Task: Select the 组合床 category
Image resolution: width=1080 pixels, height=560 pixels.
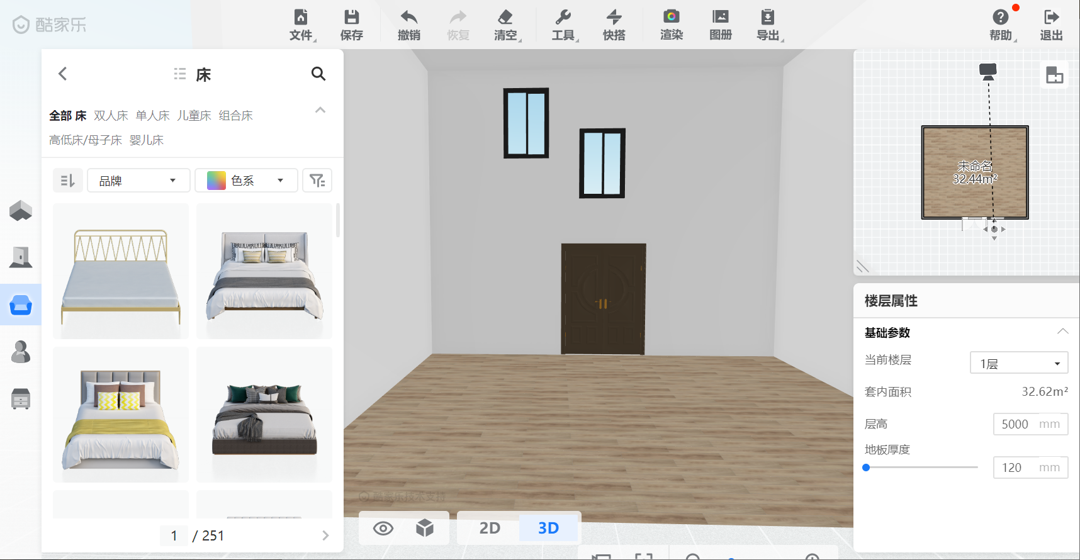Action: click(x=235, y=116)
